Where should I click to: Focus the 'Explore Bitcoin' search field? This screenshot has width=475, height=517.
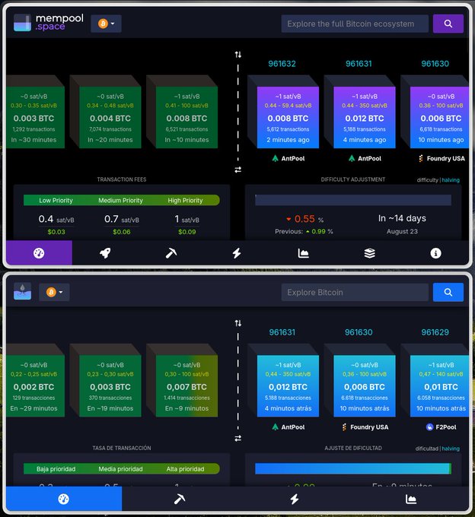(x=355, y=292)
